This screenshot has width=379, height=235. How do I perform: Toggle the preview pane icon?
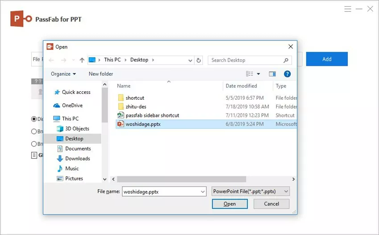272,74
